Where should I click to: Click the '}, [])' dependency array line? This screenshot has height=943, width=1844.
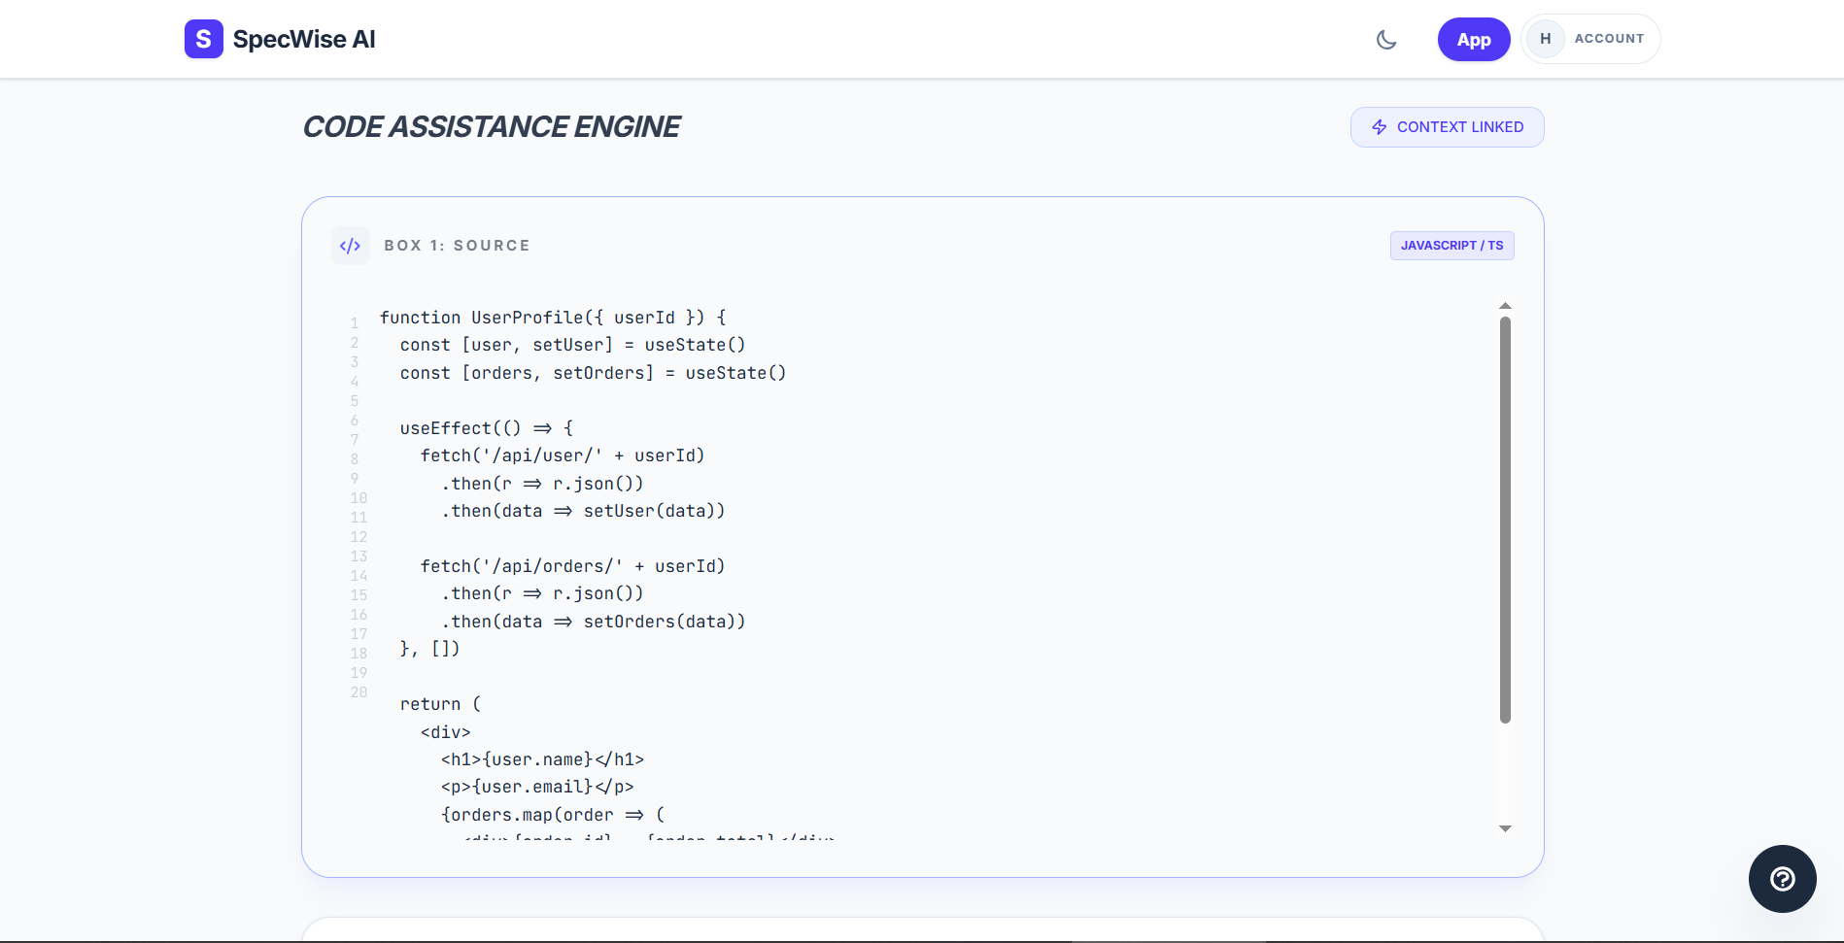(429, 649)
